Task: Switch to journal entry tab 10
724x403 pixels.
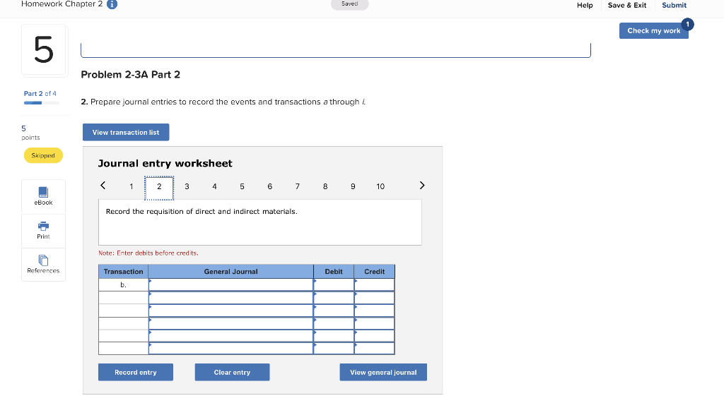Action: coord(380,186)
